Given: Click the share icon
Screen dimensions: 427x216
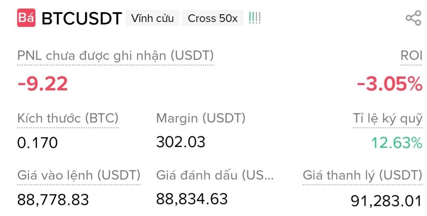Looking at the screenshot, I should (413, 18).
